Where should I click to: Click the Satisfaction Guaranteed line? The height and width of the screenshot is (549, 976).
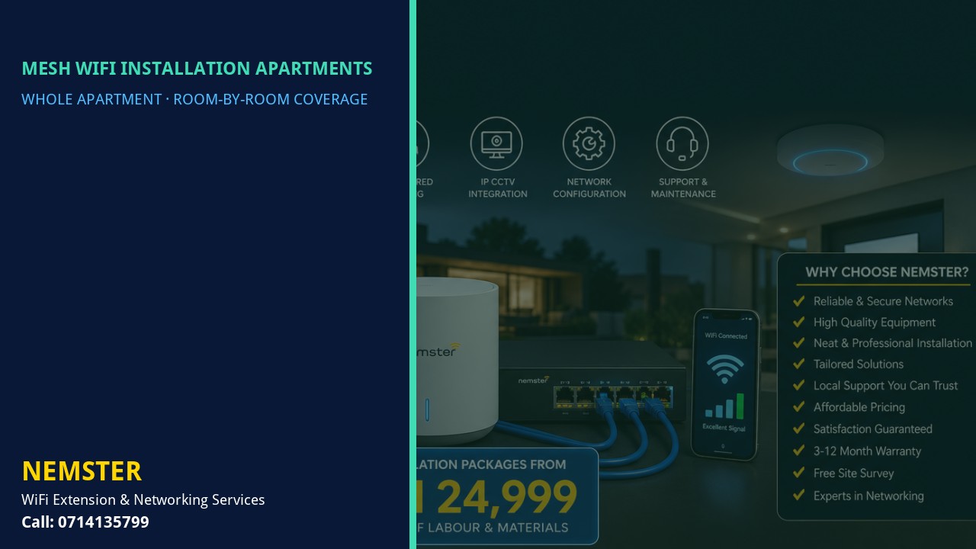pyautogui.click(x=872, y=429)
